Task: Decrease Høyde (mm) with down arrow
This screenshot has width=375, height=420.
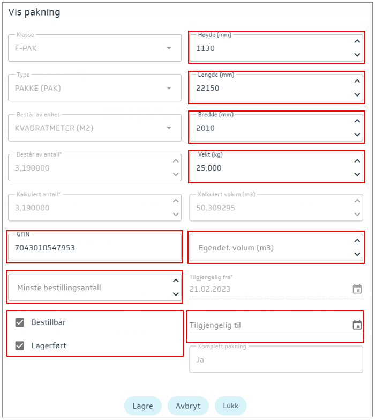Action: (357, 55)
